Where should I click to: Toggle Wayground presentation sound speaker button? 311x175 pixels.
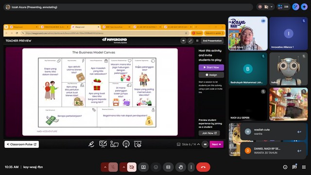point(183,41)
